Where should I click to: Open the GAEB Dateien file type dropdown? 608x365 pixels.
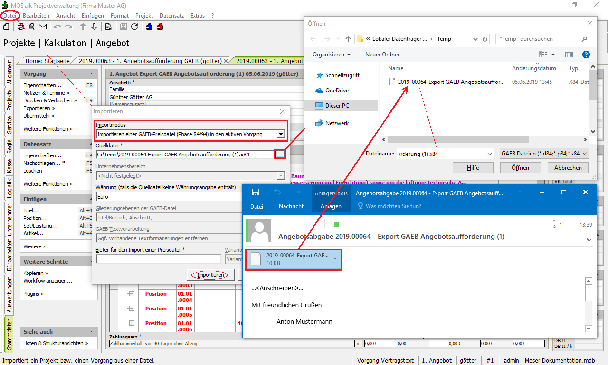(x=544, y=154)
